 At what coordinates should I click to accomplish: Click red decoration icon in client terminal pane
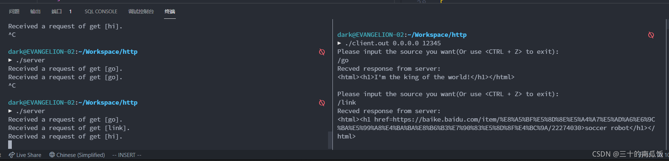coord(651,35)
